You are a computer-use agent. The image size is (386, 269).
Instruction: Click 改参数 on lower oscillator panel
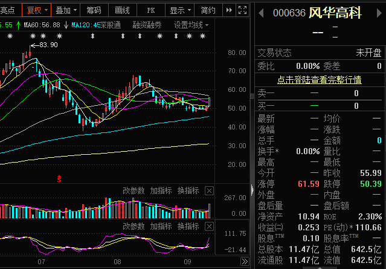coord(133,226)
